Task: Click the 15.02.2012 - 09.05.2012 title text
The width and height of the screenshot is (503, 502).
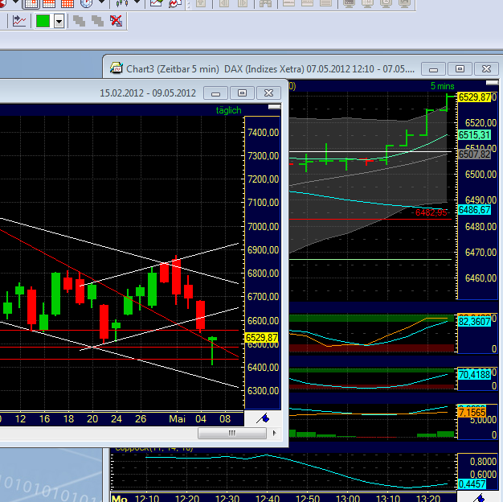Action: [x=148, y=93]
